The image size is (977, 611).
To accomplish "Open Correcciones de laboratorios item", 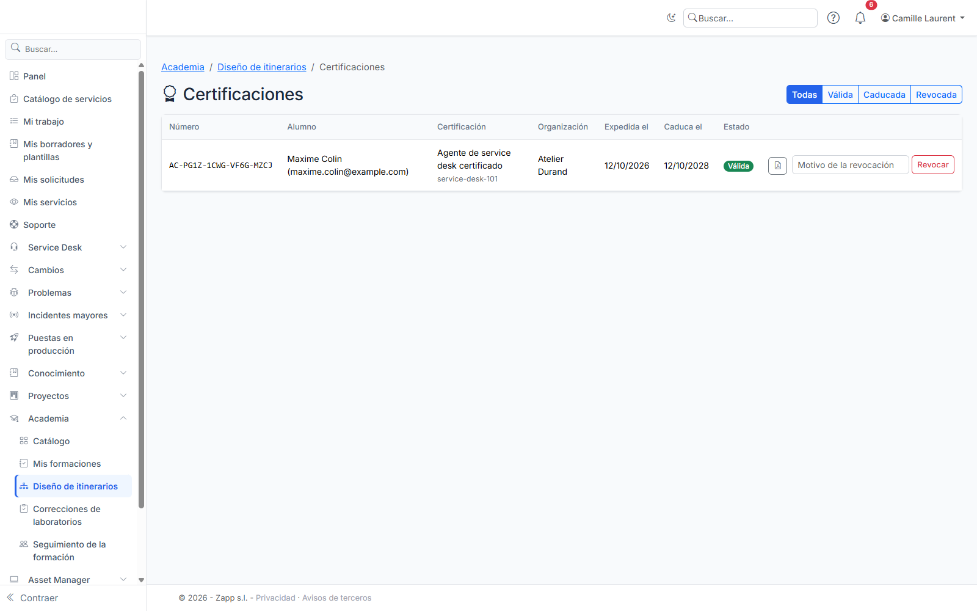I will pyautogui.click(x=73, y=515).
